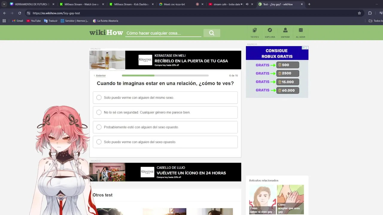Close the HERRAMIENTAS DE FUTURO tab
Image resolution: width=383 pixels, height=215 pixels.
click(53, 4)
